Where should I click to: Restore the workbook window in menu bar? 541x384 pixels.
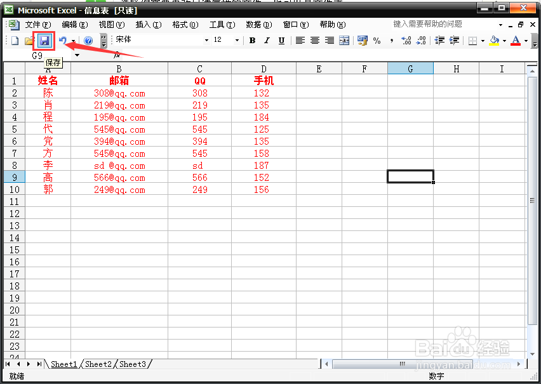pyautogui.click(x=521, y=25)
